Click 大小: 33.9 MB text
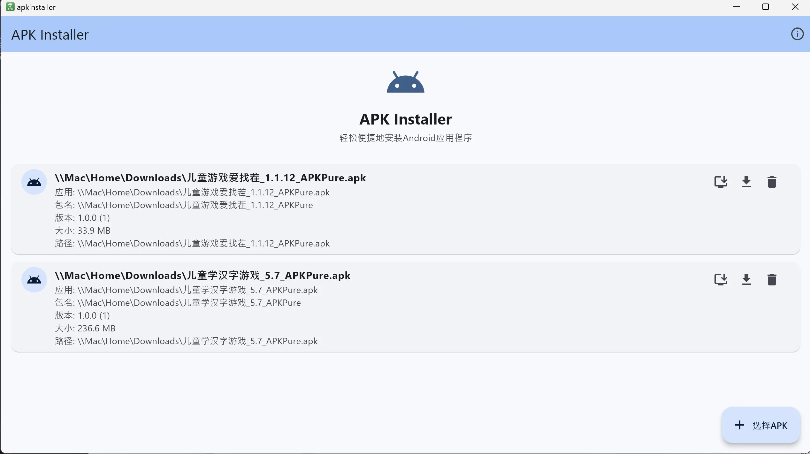This screenshot has height=454, width=810. click(x=83, y=231)
